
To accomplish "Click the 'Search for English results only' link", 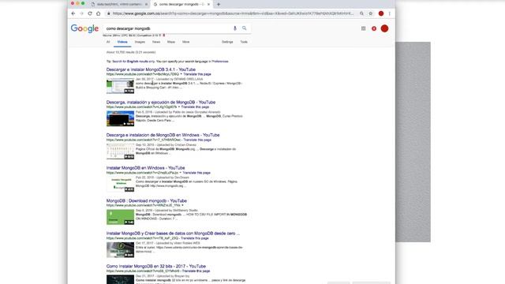I will (x=133, y=62).
